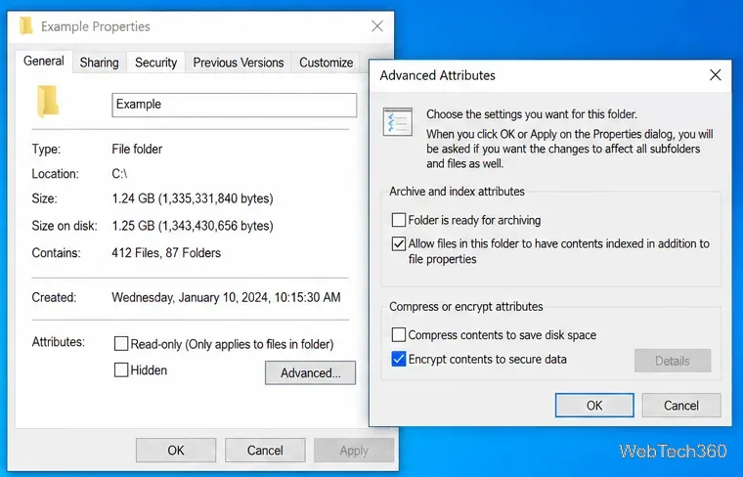
Task: Open the Sharing tab
Action: 99,63
